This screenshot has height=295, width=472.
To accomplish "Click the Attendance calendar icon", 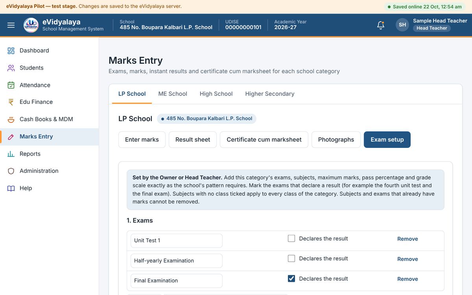I will (x=11, y=85).
